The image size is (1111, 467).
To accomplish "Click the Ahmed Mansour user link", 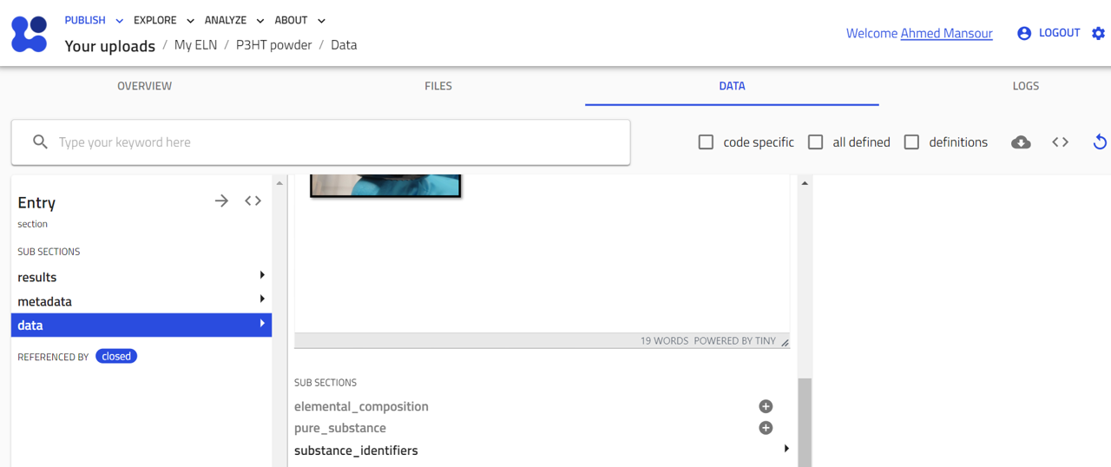I will [946, 33].
